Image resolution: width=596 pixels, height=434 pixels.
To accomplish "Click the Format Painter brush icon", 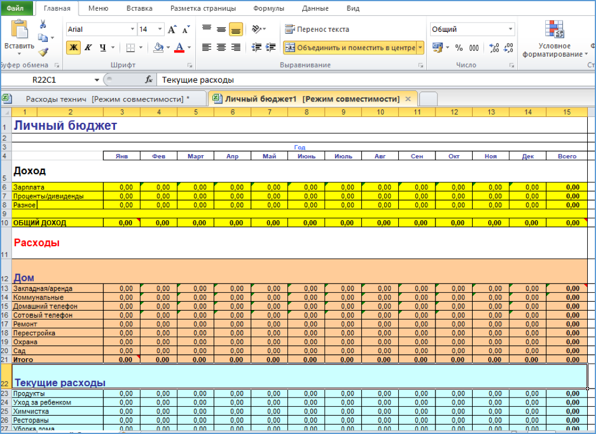I will click(x=42, y=52).
